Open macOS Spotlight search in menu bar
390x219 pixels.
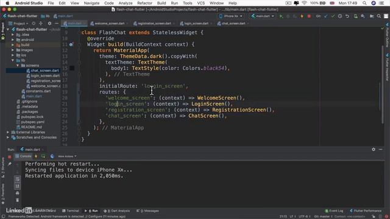point(364,3)
